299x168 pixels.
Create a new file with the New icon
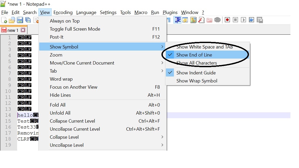click(4, 20)
